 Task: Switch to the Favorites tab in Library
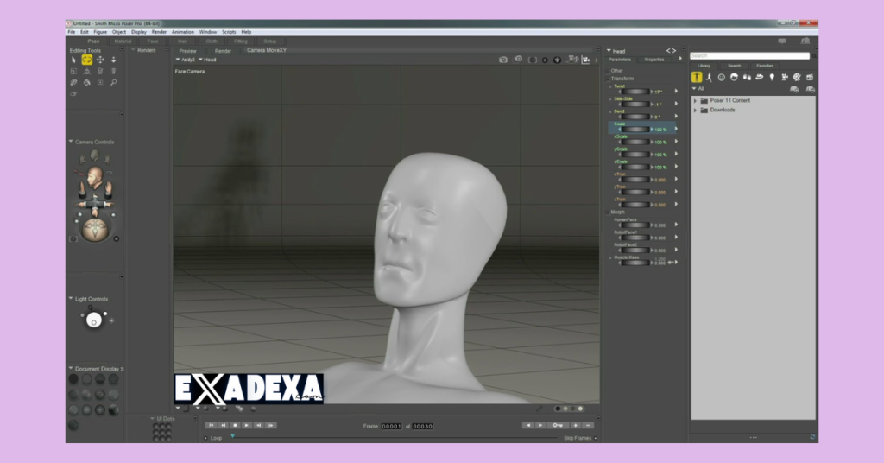[x=765, y=66]
